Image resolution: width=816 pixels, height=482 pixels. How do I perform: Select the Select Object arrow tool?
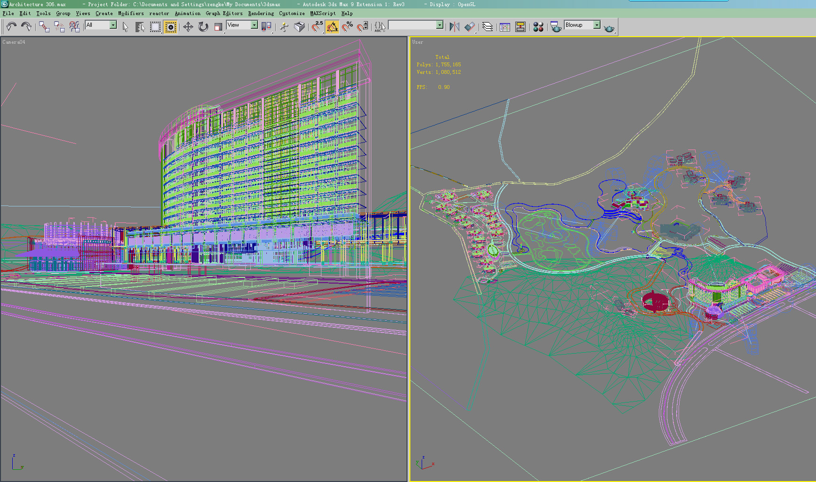point(125,27)
